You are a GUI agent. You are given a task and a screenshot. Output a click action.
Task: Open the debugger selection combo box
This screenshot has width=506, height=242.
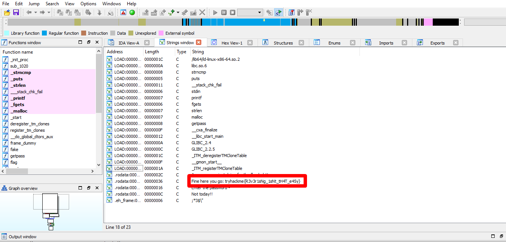tap(250, 12)
